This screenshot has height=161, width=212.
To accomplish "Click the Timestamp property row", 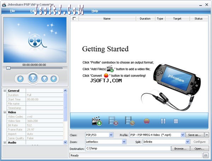I will pyautogui.click(x=35, y=108).
